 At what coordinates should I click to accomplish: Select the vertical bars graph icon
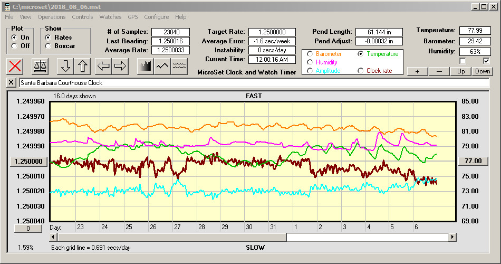coord(145,66)
